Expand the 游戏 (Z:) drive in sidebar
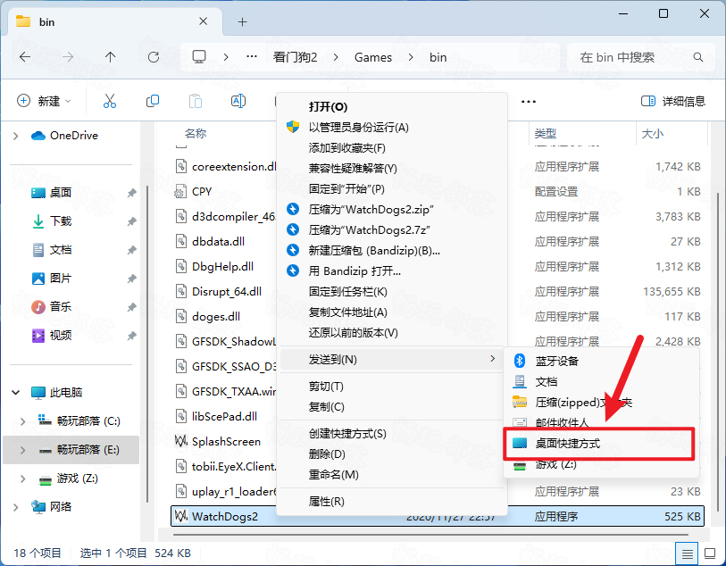Image resolution: width=726 pixels, height=566 pixels. 22,479
